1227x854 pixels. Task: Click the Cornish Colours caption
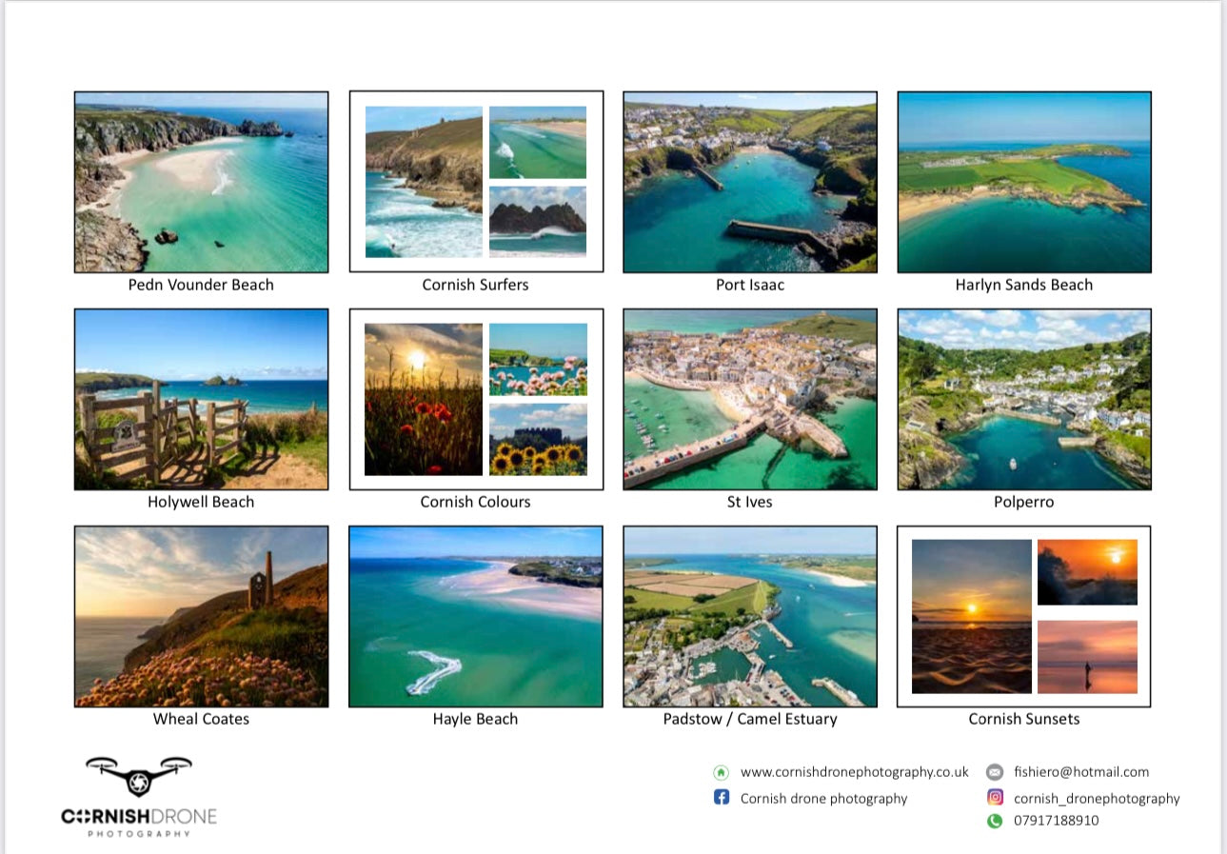click(x=475, y=502)
